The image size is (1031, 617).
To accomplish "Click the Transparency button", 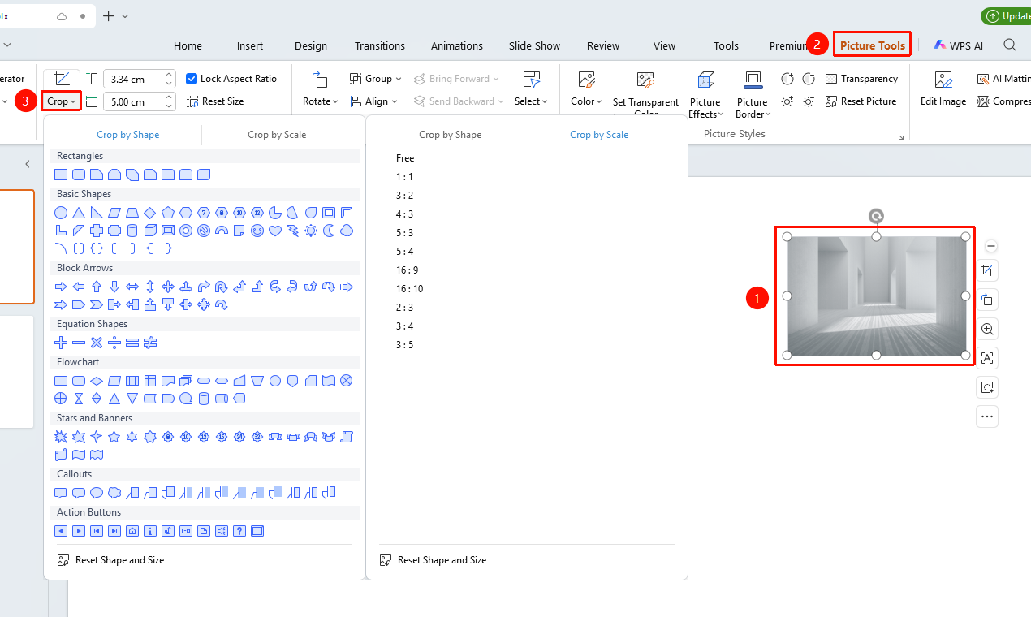I will click(x=861, y=79).
